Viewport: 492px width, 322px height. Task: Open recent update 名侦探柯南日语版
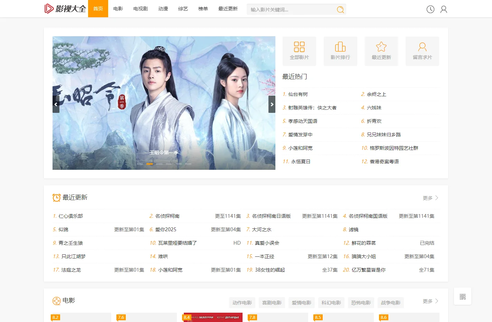pyautogui.click(x=271, y=216)
